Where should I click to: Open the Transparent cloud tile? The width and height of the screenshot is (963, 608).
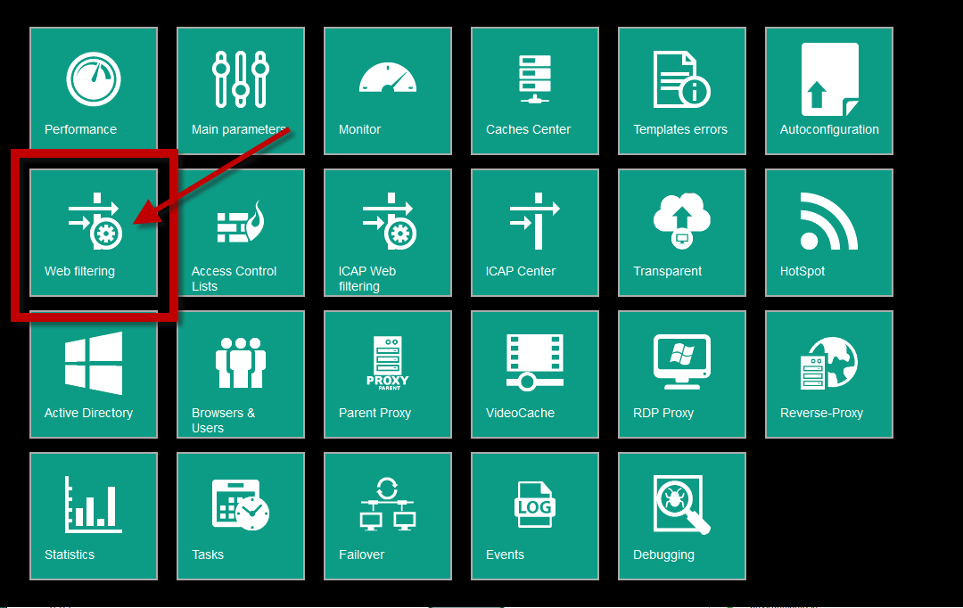click(682, 233)
